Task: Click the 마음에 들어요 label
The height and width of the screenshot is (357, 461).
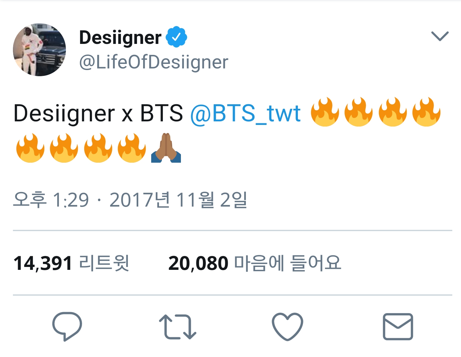Action: 288,263
